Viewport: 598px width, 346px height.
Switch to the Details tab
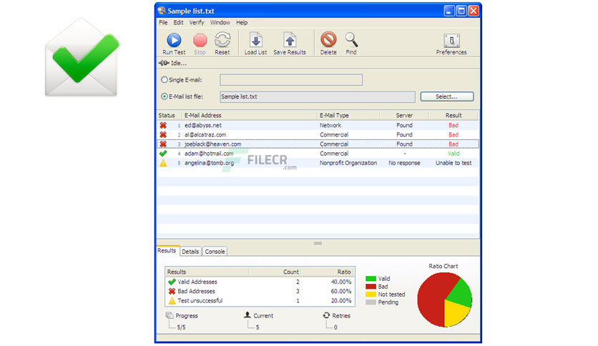pos(190,252)
